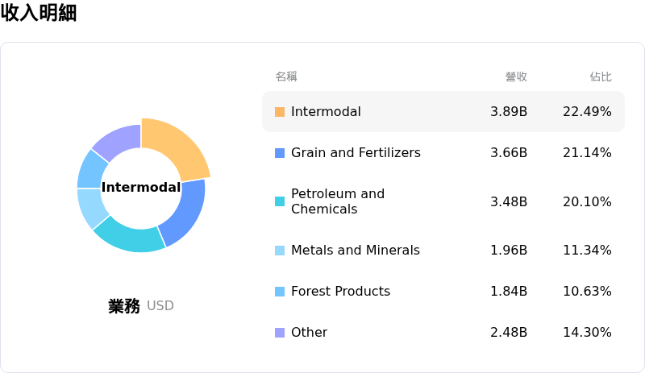
Task: Click the cyan Petroleum and Chemicals swatch
Action: [280, 201]
